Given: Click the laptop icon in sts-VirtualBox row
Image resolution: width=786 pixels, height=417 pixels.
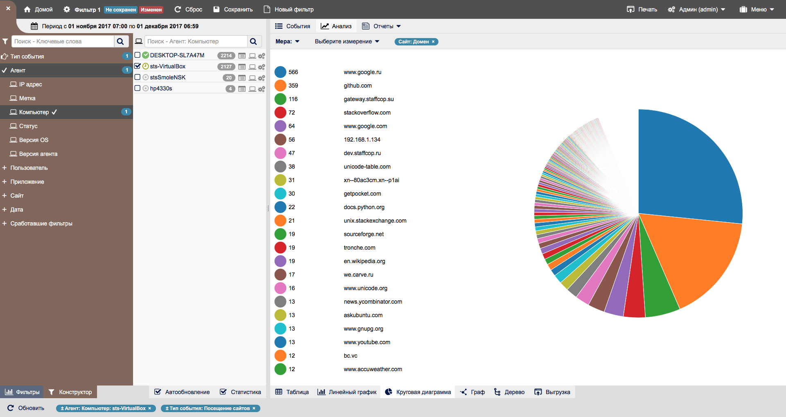Looking at the screenshot, I should [253, 67].
